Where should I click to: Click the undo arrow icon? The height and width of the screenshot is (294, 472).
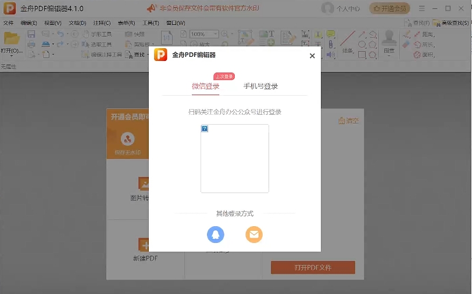(60, 34)
